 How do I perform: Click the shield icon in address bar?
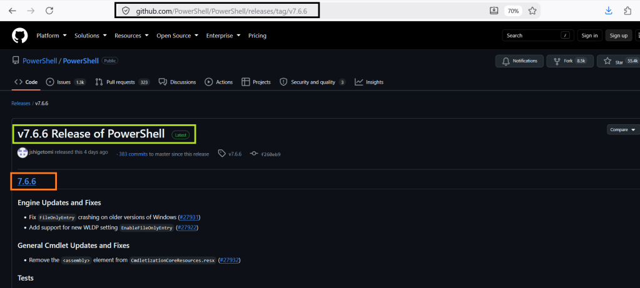126,11
